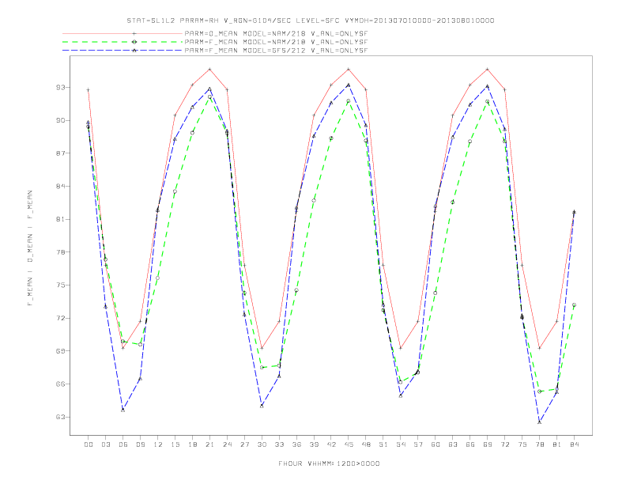
Task: Select legend entry PARM=O_MEAN MODEL=NAM/218
Action: pyautogui.click(x=276, y=33)
